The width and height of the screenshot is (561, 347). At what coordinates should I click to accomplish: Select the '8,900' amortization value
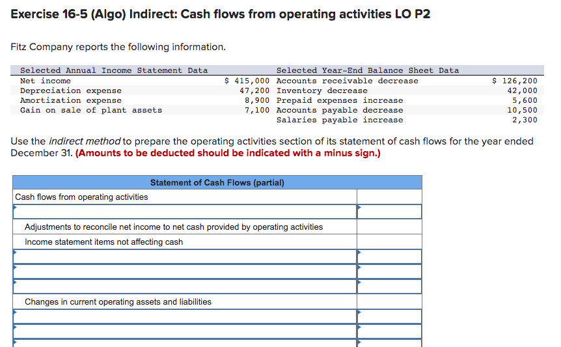coord(257,100)
